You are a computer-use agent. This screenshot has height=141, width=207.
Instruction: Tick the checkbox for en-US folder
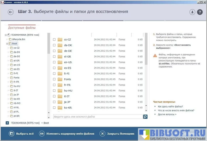pyautogui.click(x=54, y=62)
